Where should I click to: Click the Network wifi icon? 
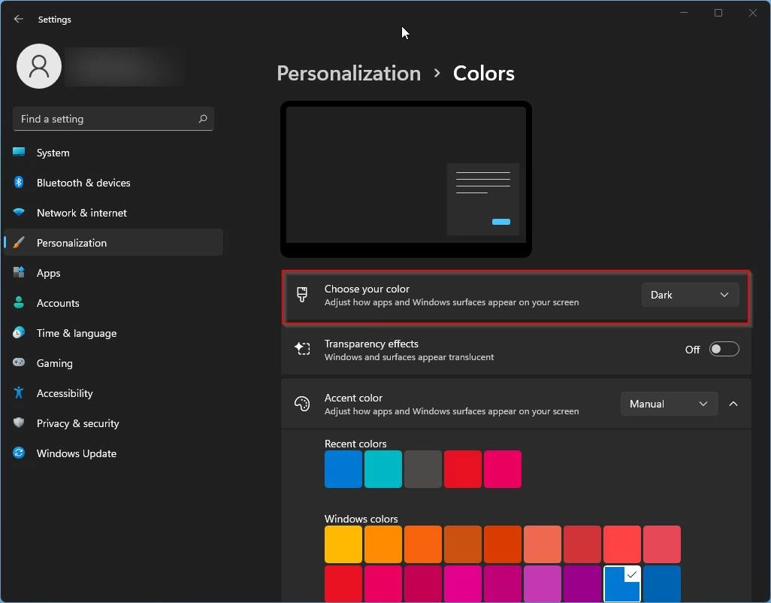[19, 212]
